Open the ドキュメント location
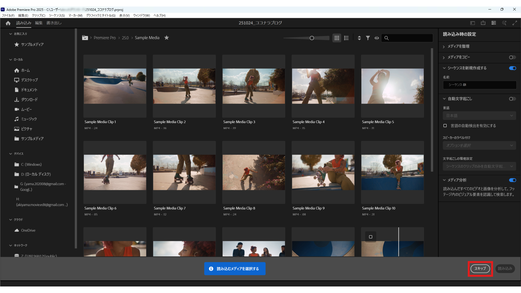This screenshot has width=521, height=293. pyautogui.click(x=26, y=90)
